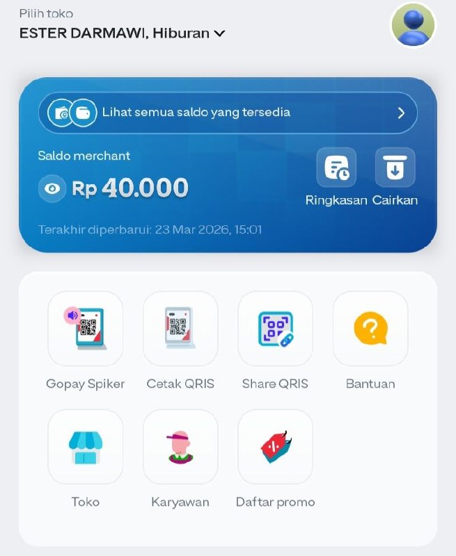Tap the profile avatar picture
Screen dimensions: 456x556
[x=413, y=26]
